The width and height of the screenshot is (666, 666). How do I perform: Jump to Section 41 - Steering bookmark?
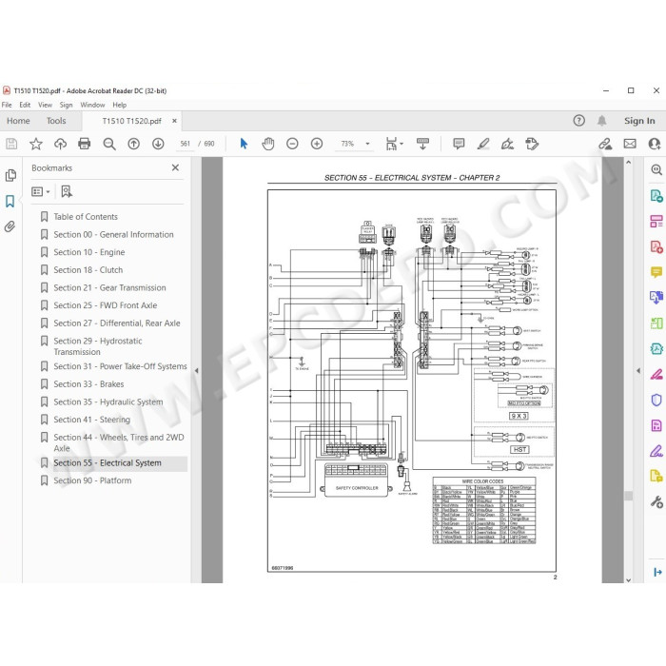[91, 420]
